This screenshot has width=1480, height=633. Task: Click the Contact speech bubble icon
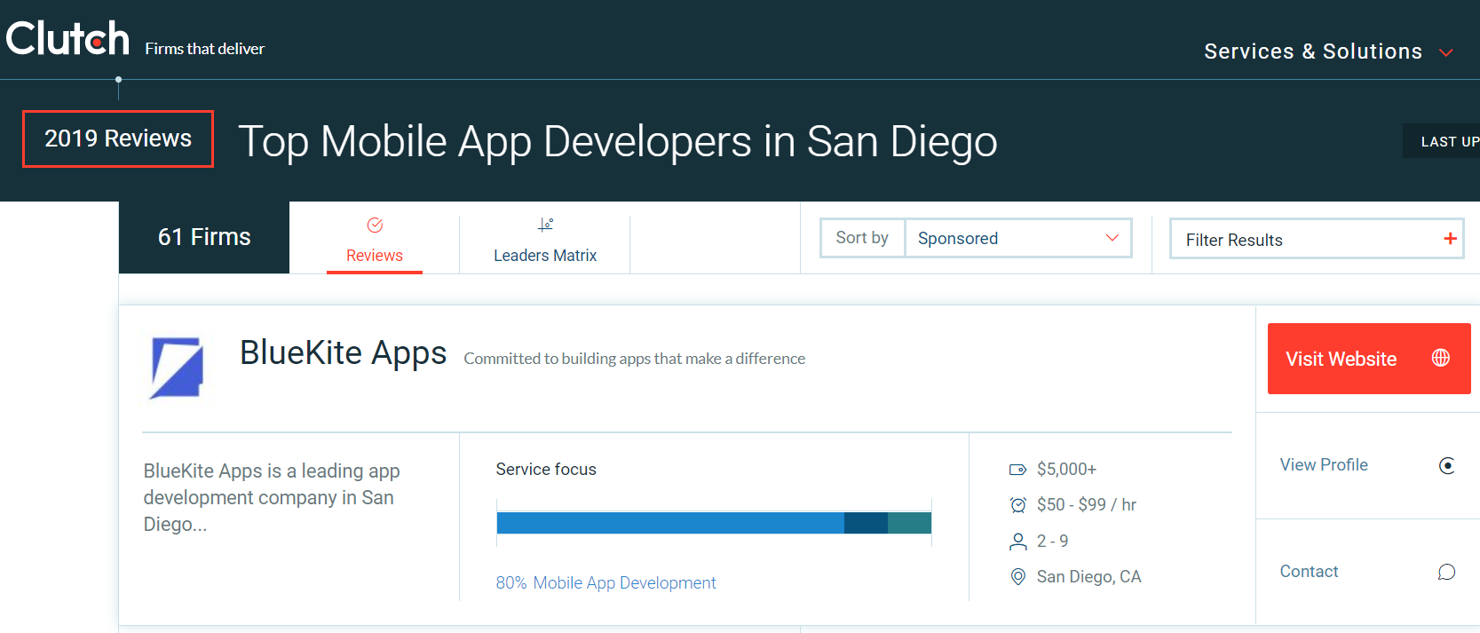(x=1447, y=572)
